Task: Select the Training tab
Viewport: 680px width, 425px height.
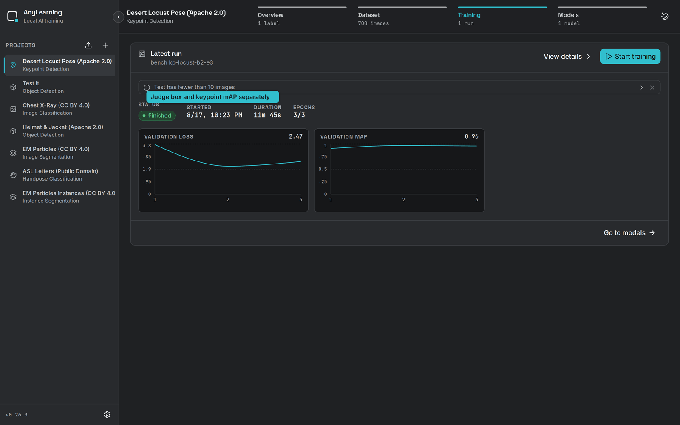Action: coord(502,17)
